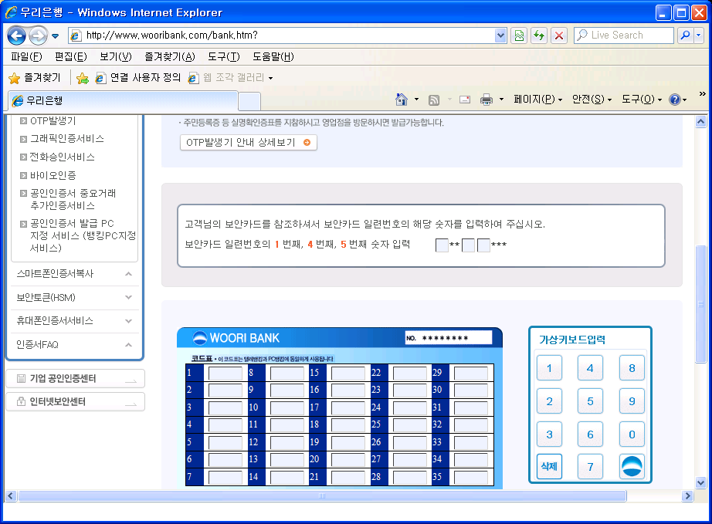Image resolution: width=712 pixels, height=524 pixels.
Task: Click the vertical scrollbar down arrow
Action: click(700, 483)
